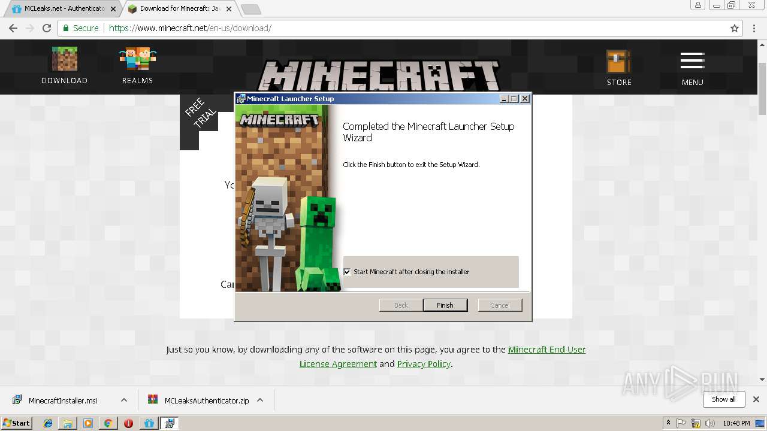
Task: Reload the current page
Action: coord(47,28)
